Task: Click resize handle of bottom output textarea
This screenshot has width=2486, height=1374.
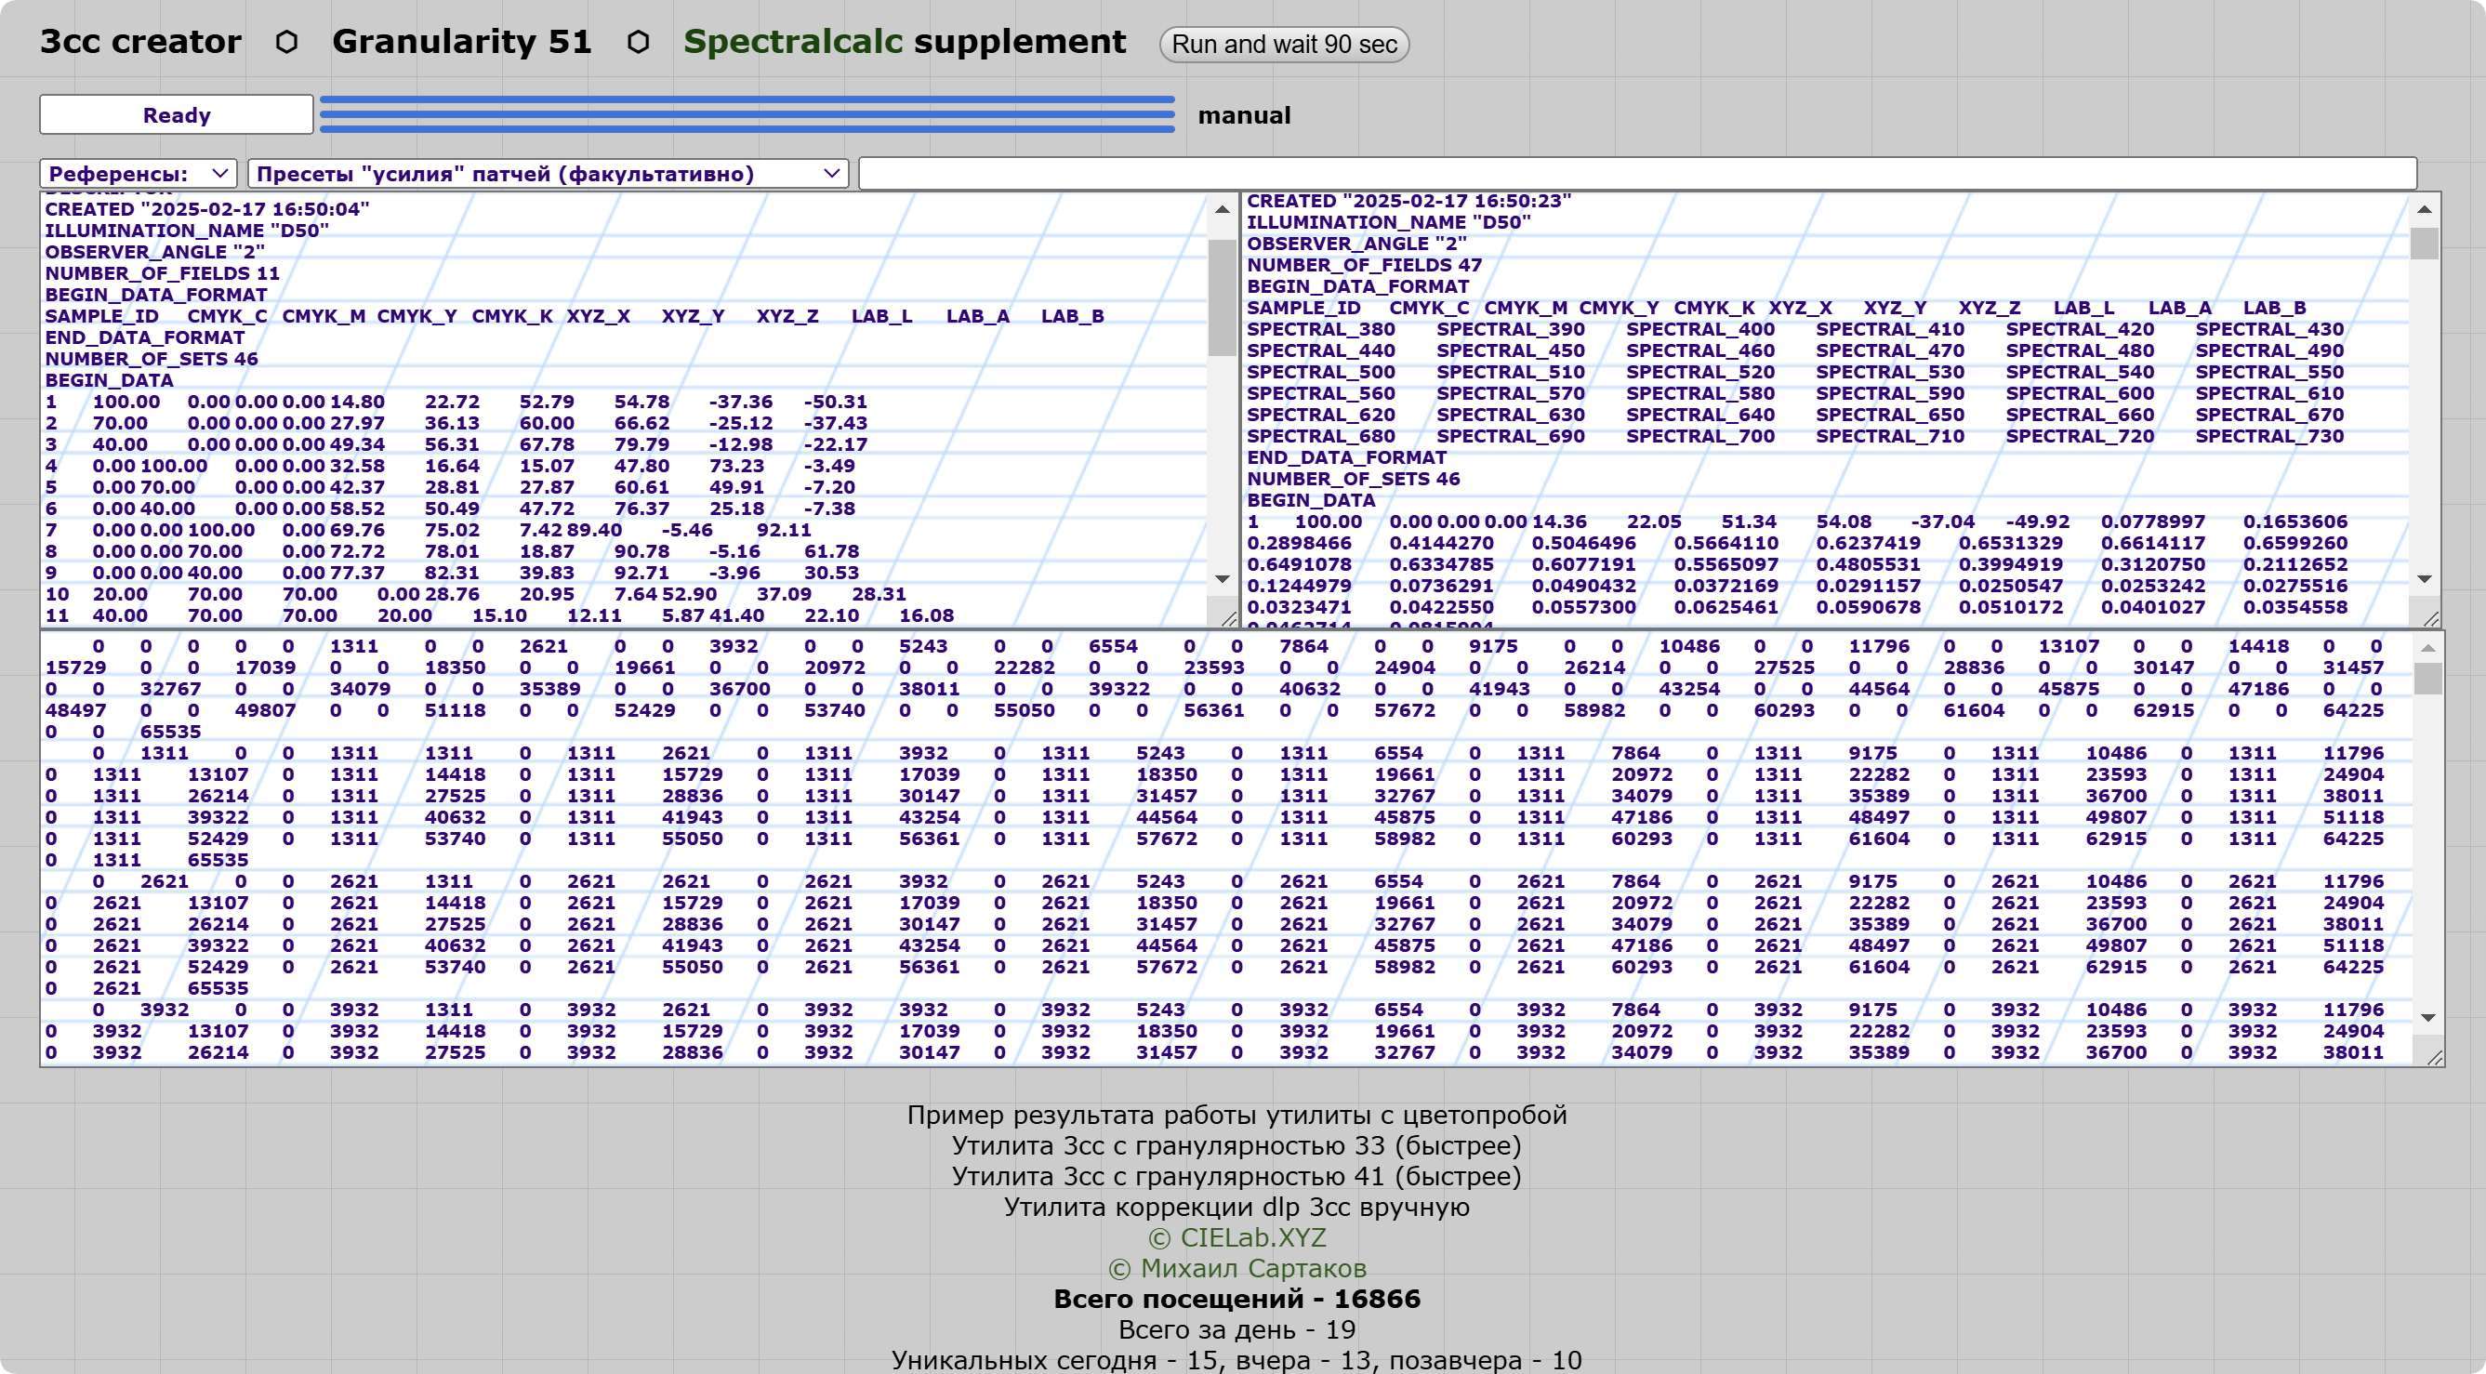Action: pos(2434,1059)
